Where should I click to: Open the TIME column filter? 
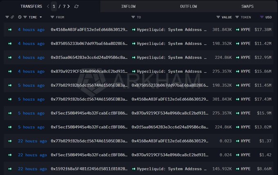tap(25, 17)
